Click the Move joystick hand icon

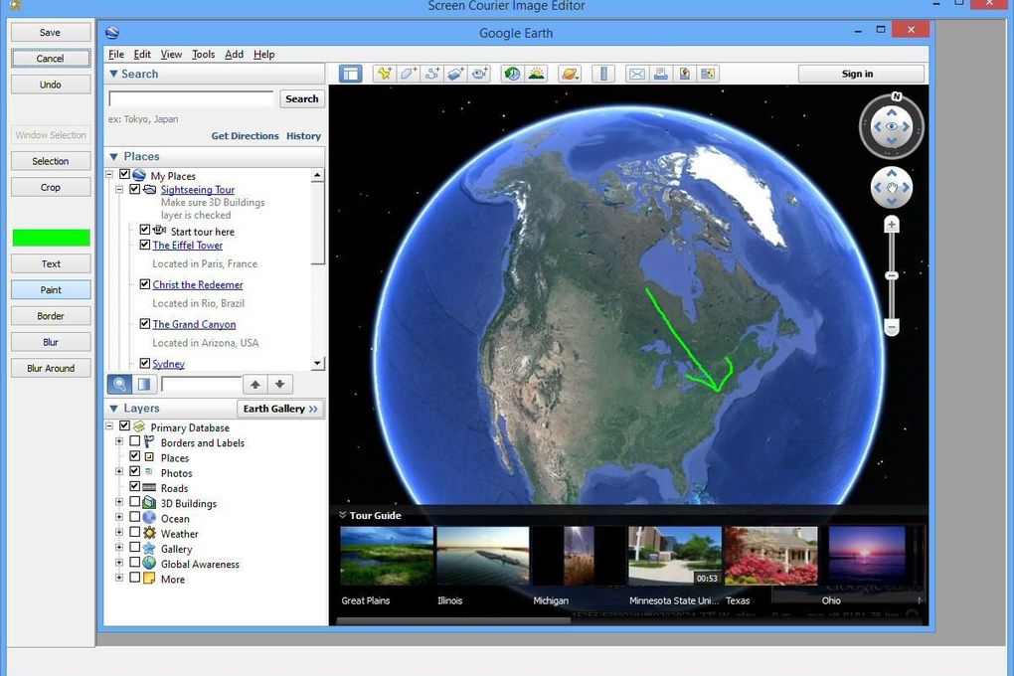coord(892,188)
